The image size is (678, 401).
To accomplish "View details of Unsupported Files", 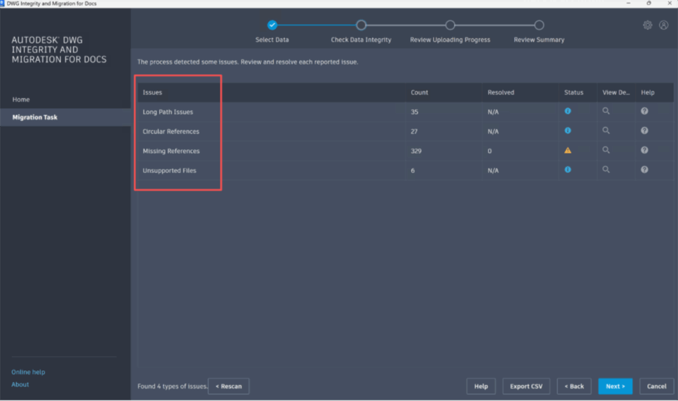I will click(x=606, y=170).
